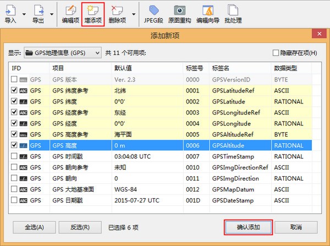Click the 确认添加 confirm button

[x=249, y=227]
